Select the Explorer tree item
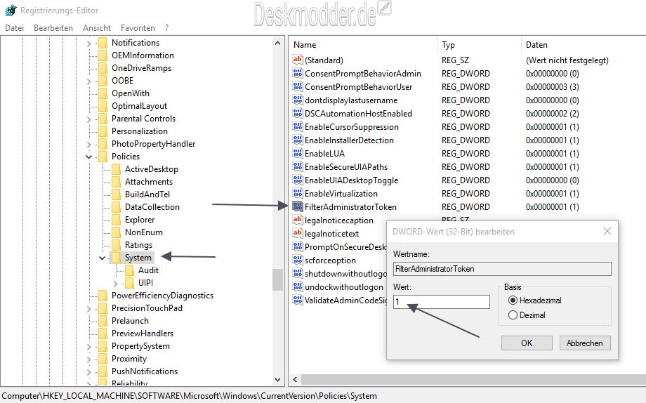The height and width of the screenshot is (403, 646). click(x=140, y=220)
